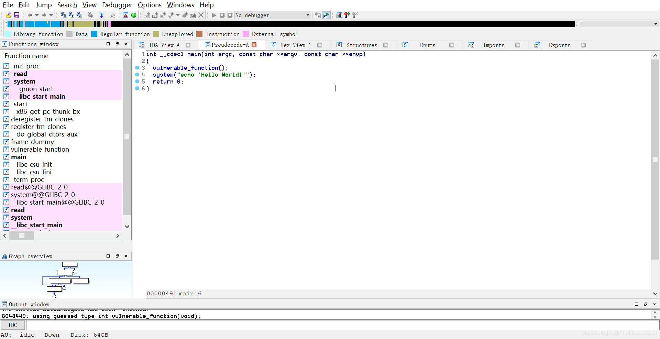This screenshot has width=660, height=339.
Task: Click the navigation band's blue code region
Action: click(42, 24)
